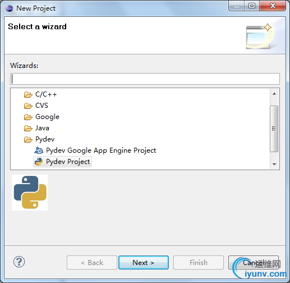Click the Pydev Google App Engine Project icon
290x283 pixels.
pos(39,150)
